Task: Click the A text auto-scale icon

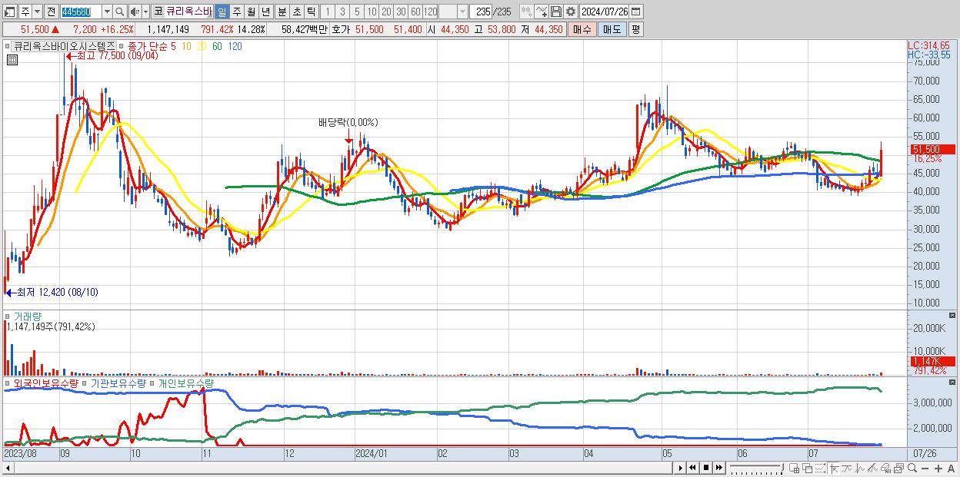Action: tap(952, 469)
